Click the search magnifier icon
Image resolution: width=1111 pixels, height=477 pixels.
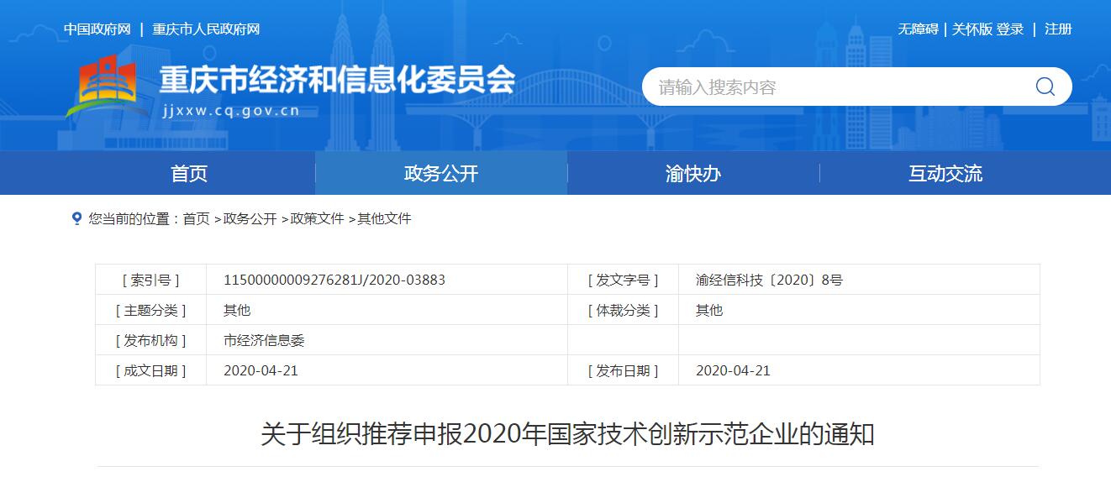coord(1045,86)
